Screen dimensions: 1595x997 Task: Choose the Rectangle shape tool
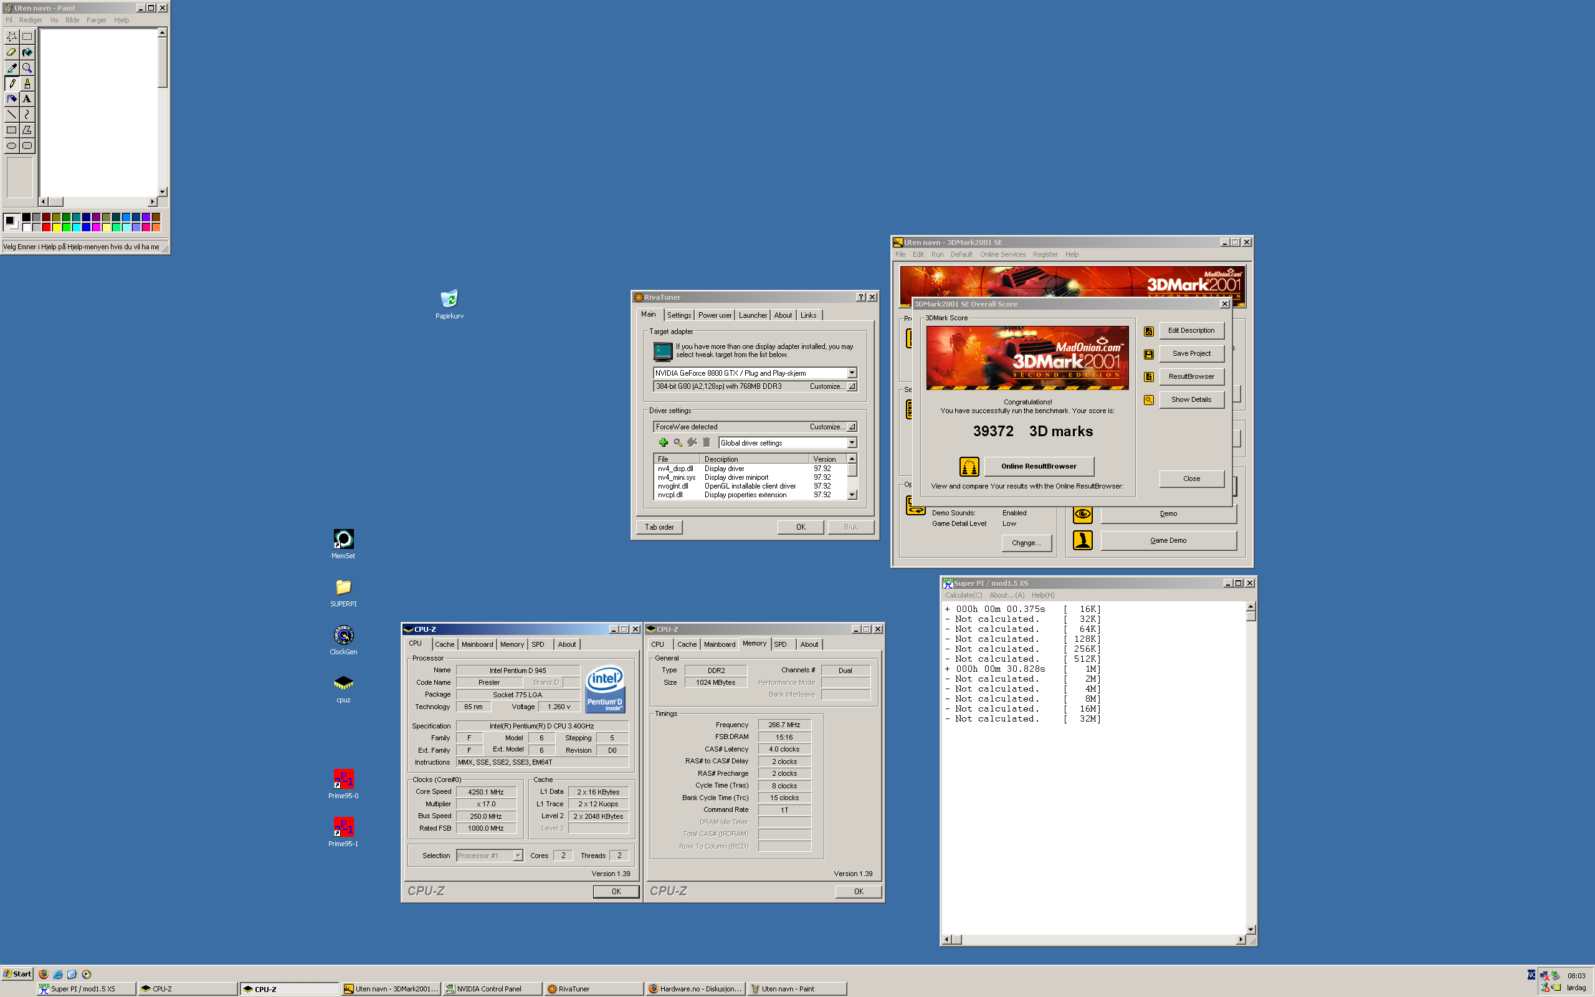[x=12, y=131]
